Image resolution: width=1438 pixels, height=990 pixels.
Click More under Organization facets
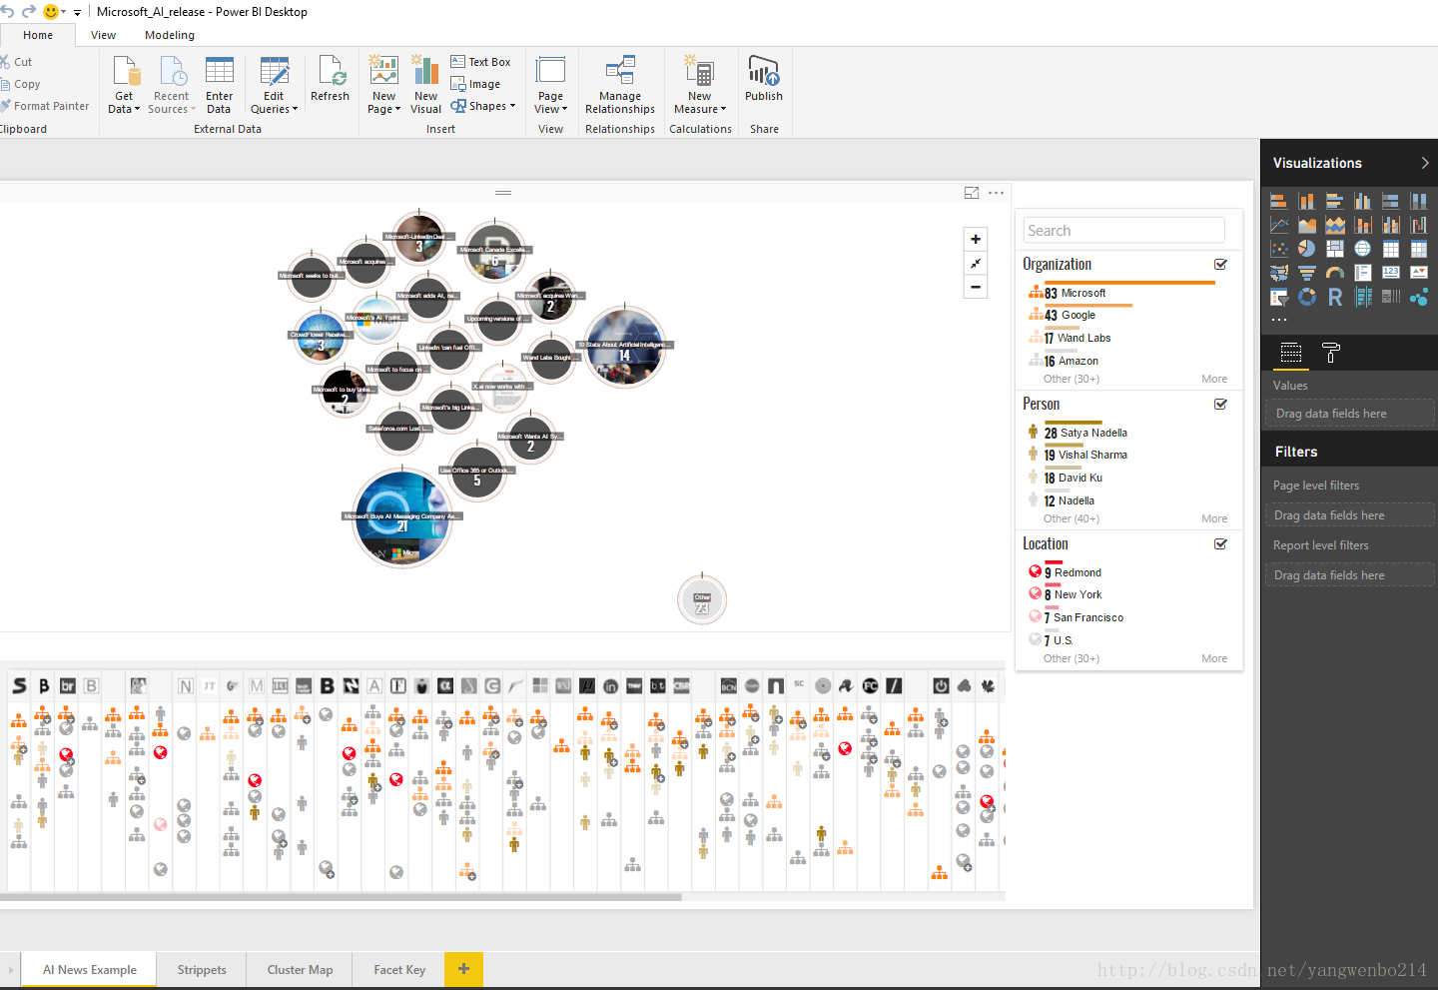click(1214, 379)
